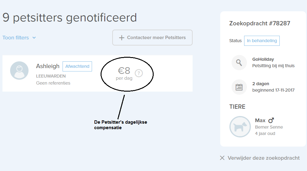The width and height of the screenshot is (307, 171).
Task: Expand the Toon filters chevron
Action: [34, 38]
